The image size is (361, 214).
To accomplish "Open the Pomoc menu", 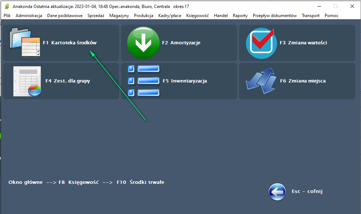I will (332, 15).
